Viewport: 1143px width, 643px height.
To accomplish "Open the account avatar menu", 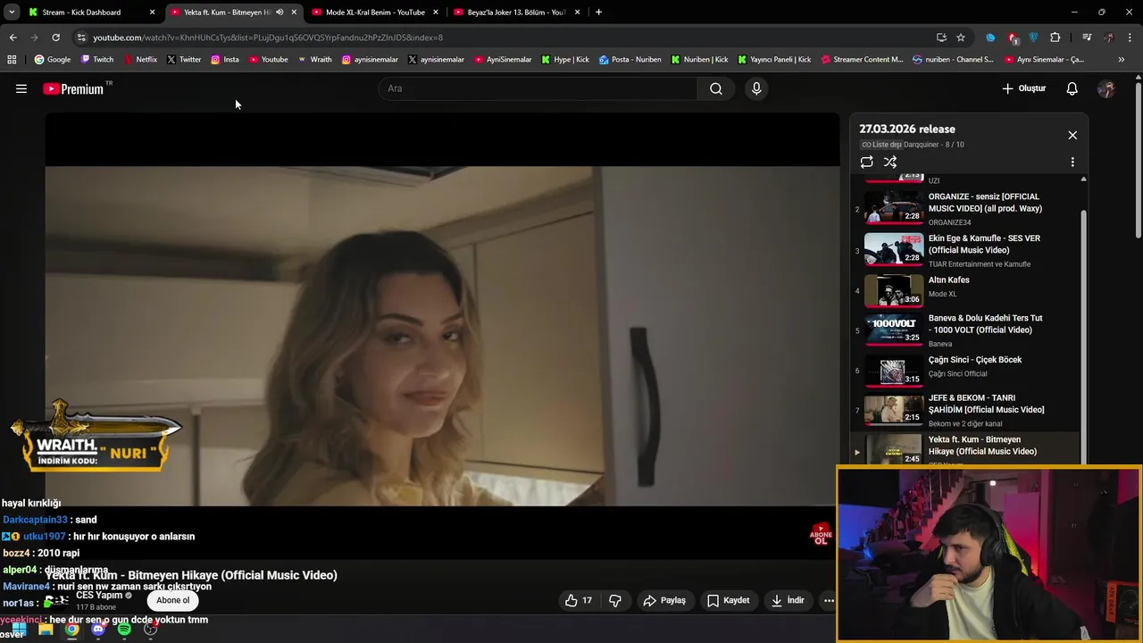I will click(x=1106, y=88).
